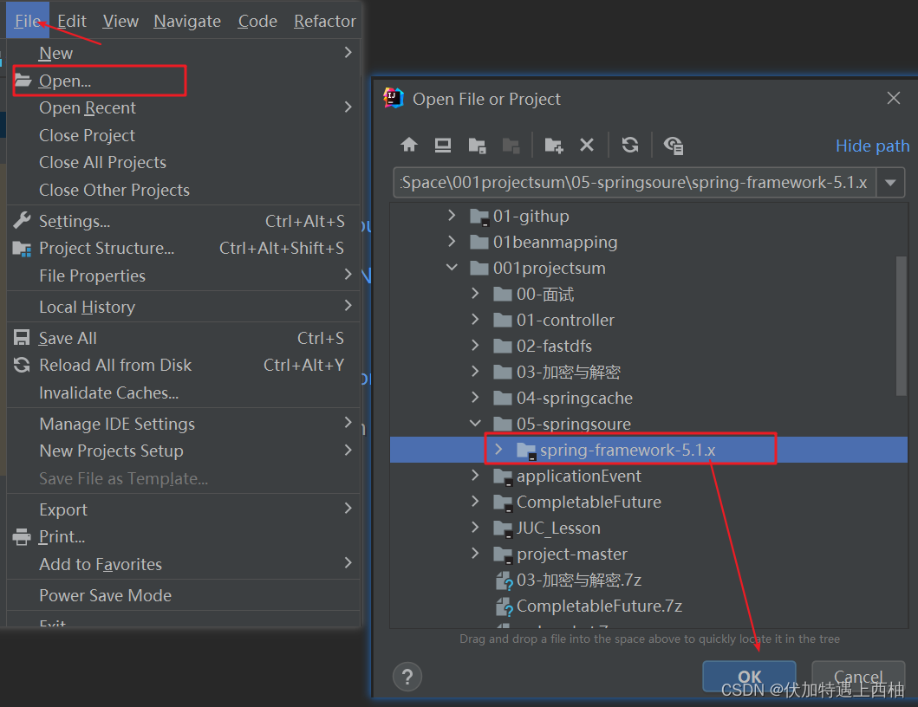This screenshot has height=707, width=918.
Task: Open the File Properties submenu
Action: click(183, 276)
